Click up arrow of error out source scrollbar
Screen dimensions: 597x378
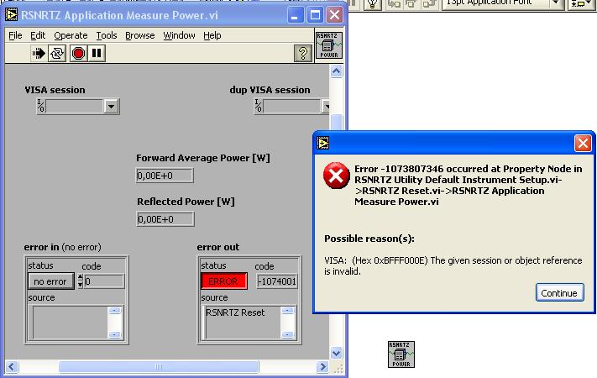[287, 311]
